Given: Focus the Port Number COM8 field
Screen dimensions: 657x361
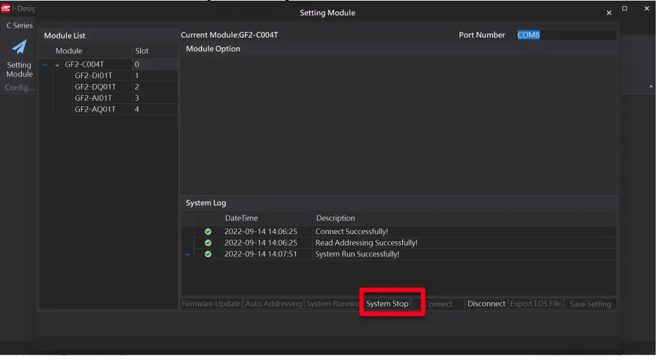Looking at the screenshot, I should click(x=566, y=35).
